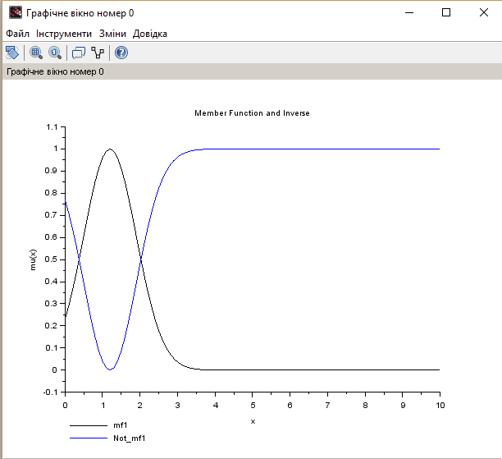Click the x-axis tick label 7
The image size is (502, 459).
[x=327, y=406]
